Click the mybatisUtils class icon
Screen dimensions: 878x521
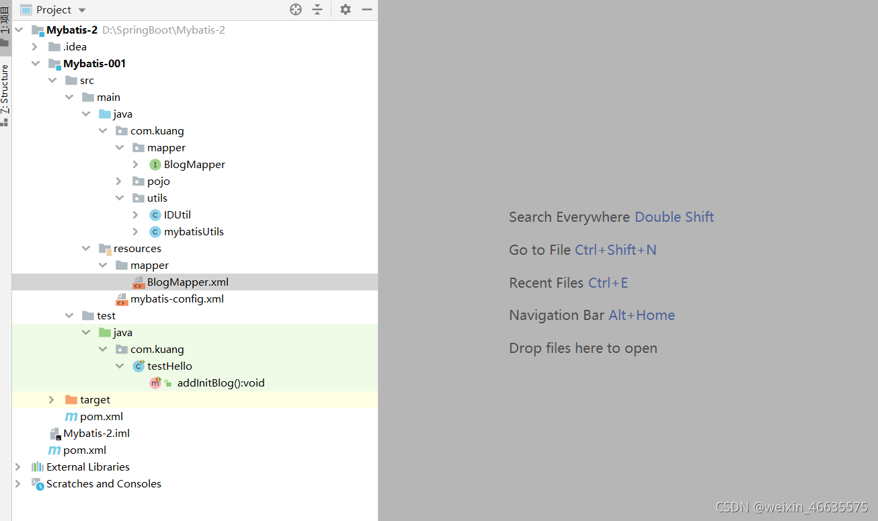coord(155,232)
